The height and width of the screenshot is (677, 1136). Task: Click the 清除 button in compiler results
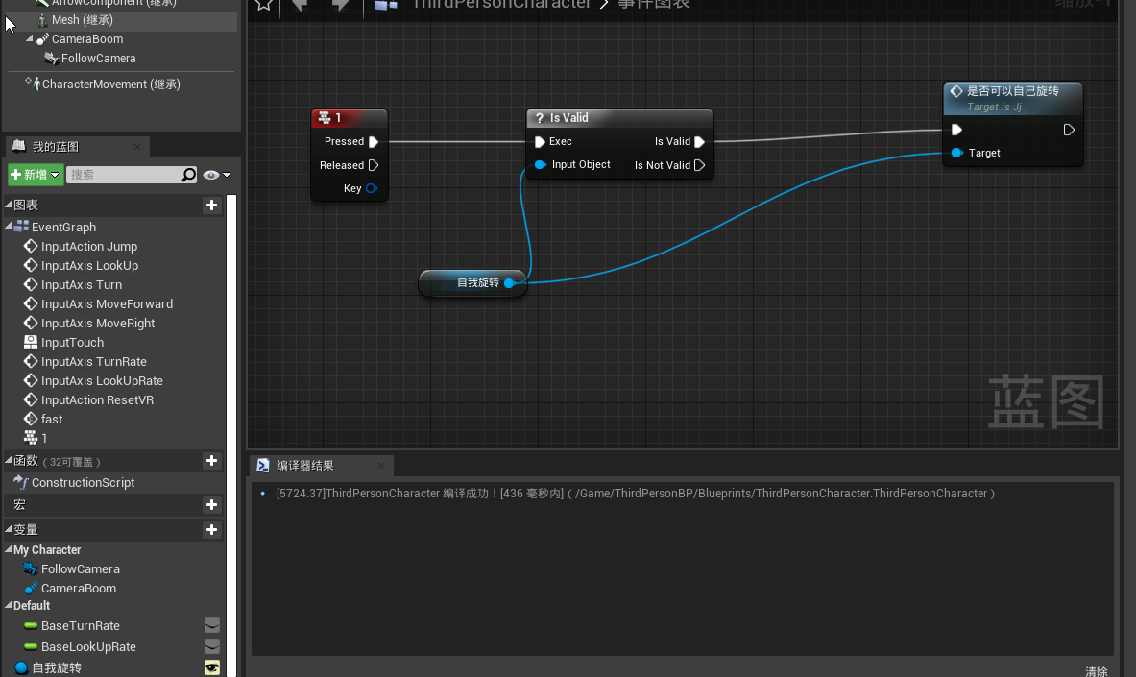click(1097, 672)
